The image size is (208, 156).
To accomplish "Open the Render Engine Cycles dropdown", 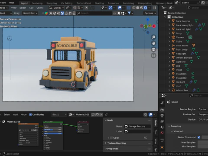I will click(203, 109).
